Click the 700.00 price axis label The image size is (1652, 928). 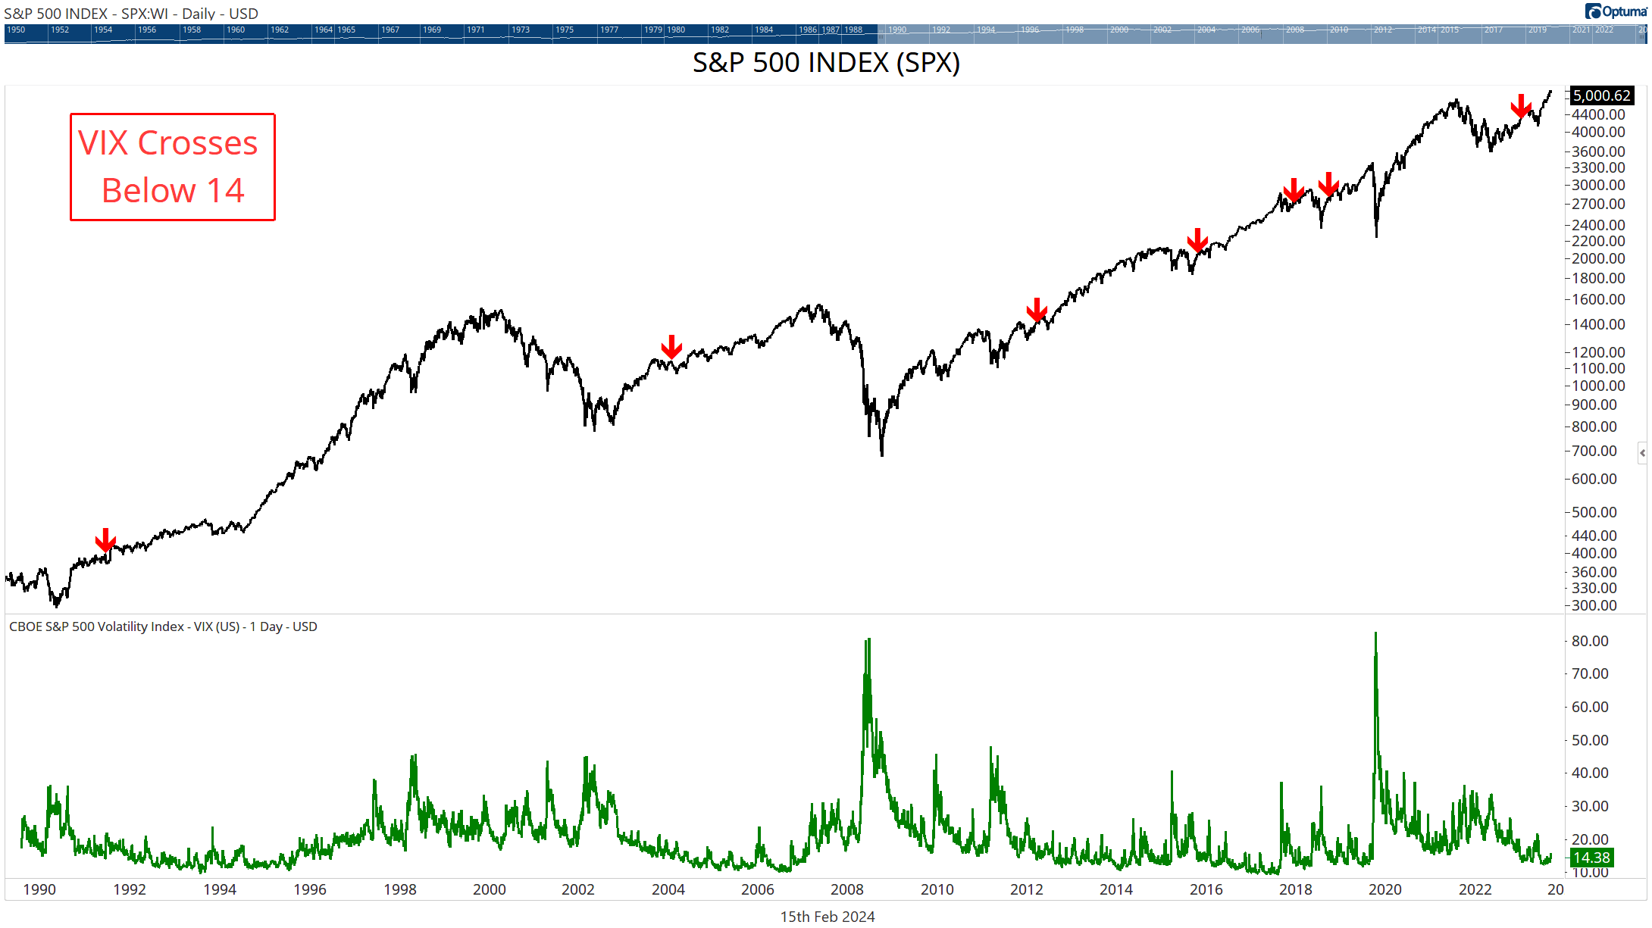coord(1594,451)
